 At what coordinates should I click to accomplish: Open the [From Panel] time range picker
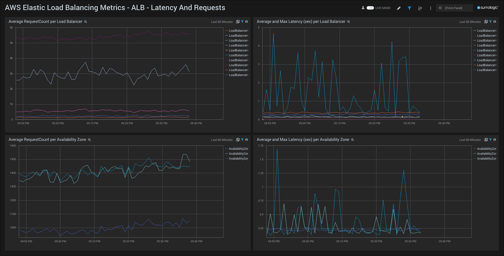[x=454, y=8]
